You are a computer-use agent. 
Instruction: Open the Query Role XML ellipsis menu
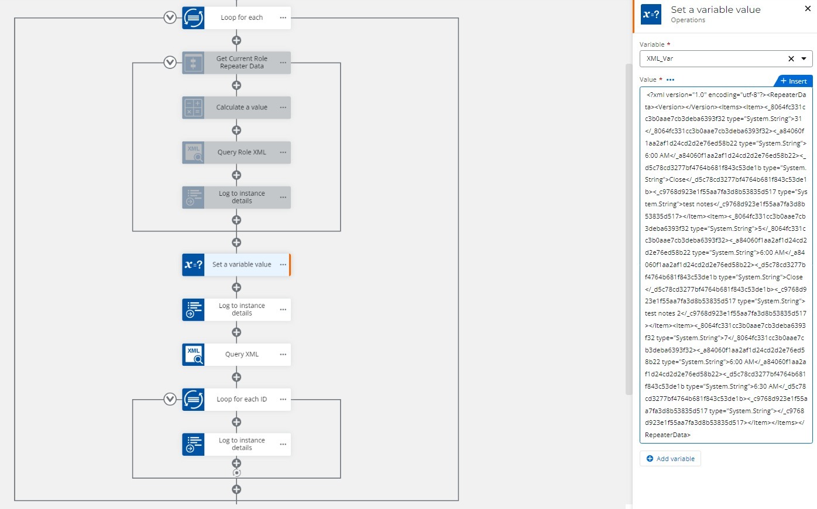[283, 153]
